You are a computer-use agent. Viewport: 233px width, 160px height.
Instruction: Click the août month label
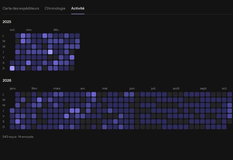tap(176, 88)
